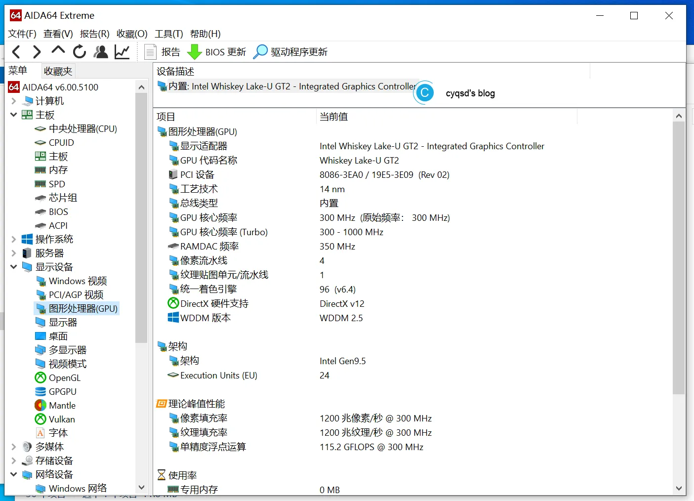This screenshot has width=694, height=501.
Task: Select the AIDA64 v6.00.5100 root item
Action: 54,87
